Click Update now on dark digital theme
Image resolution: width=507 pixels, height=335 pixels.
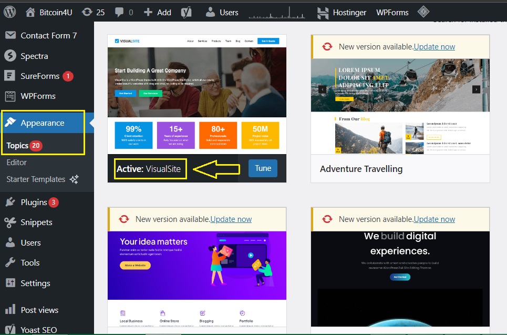click(434, 219)
